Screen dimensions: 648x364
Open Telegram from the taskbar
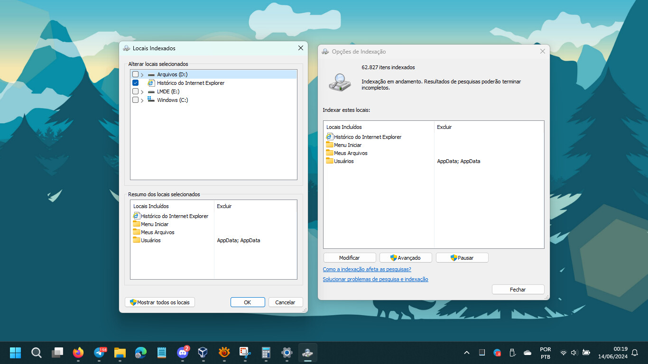[100, 353]
